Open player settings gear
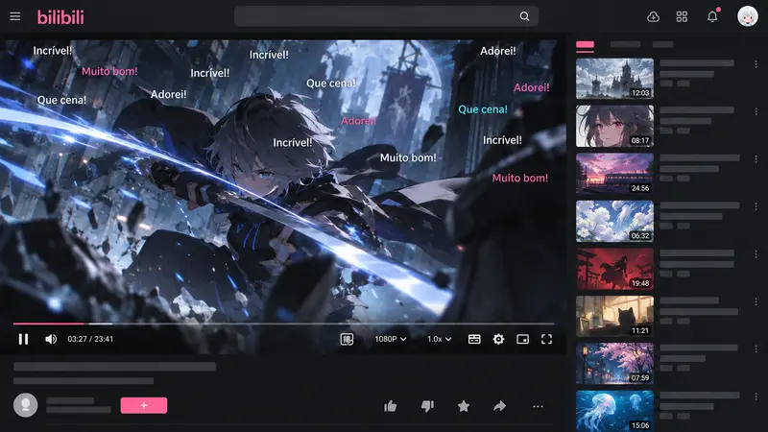The image size is (768, 432). (498, 339)
